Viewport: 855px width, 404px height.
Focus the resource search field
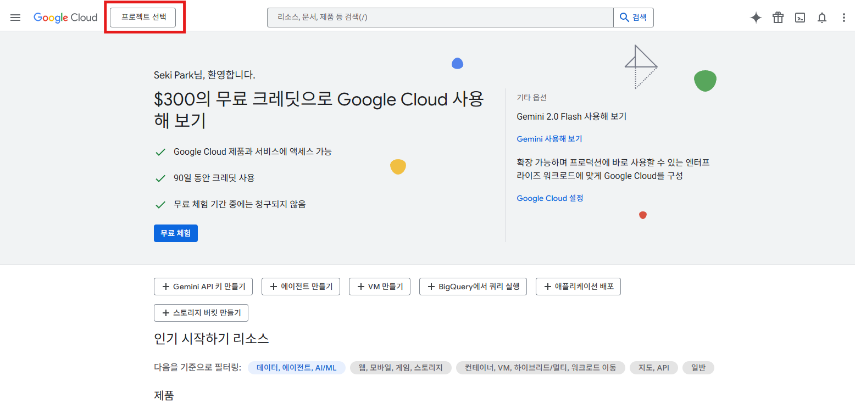coord(440,18)
